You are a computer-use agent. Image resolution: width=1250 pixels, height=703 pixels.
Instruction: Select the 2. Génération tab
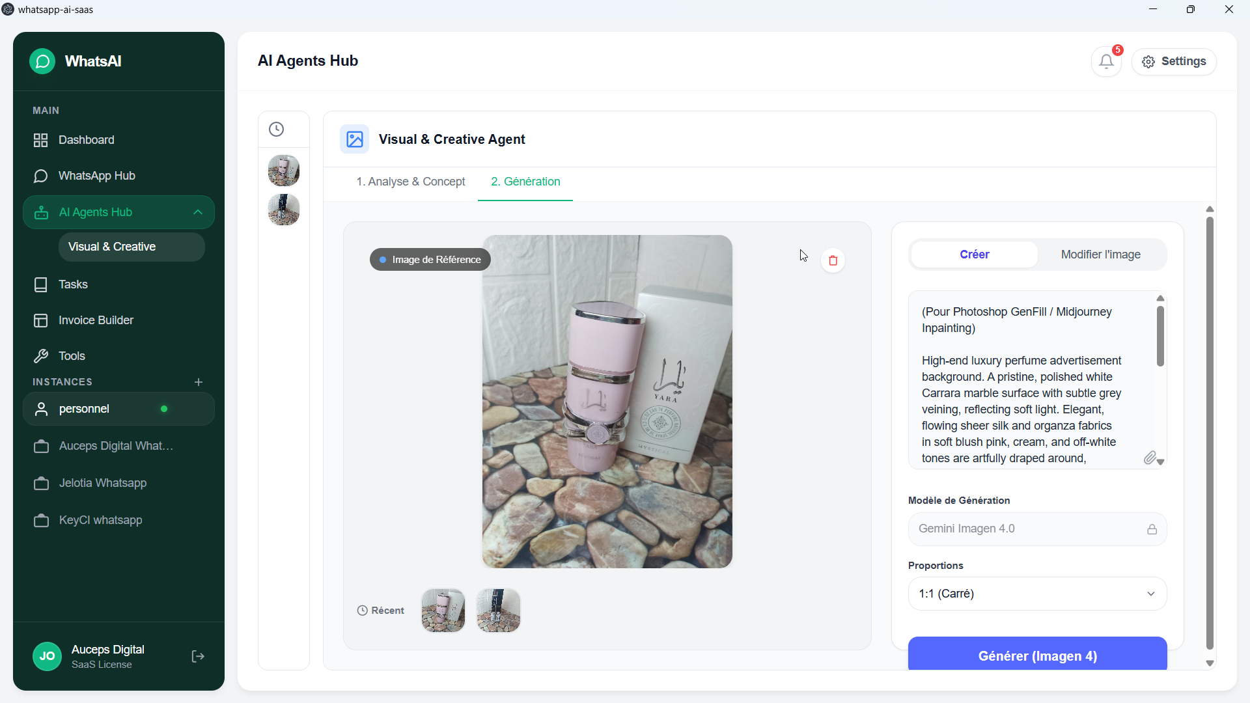tap(525, 182)
